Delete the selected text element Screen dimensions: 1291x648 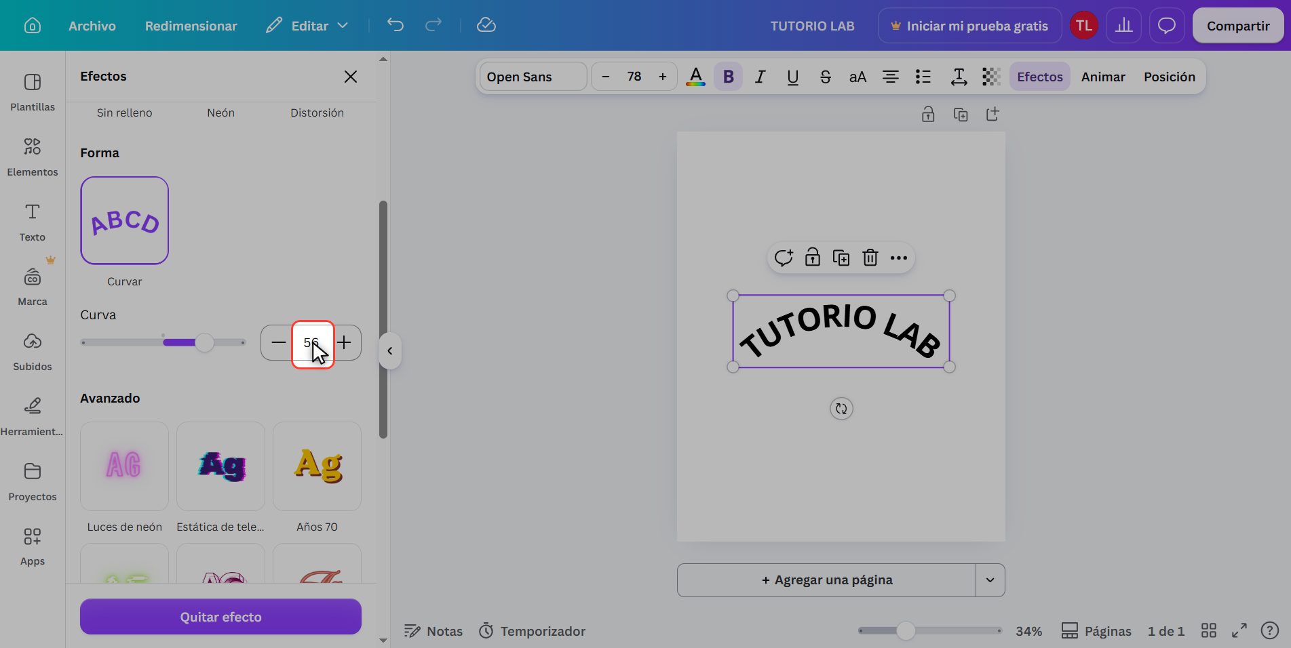tap(870, 258)
